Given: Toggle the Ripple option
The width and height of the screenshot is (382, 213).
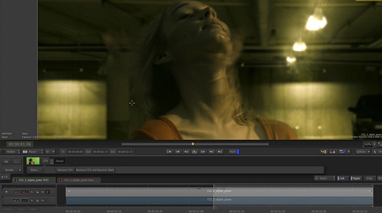Looking at the screenshot, I should tap(356, 178).
